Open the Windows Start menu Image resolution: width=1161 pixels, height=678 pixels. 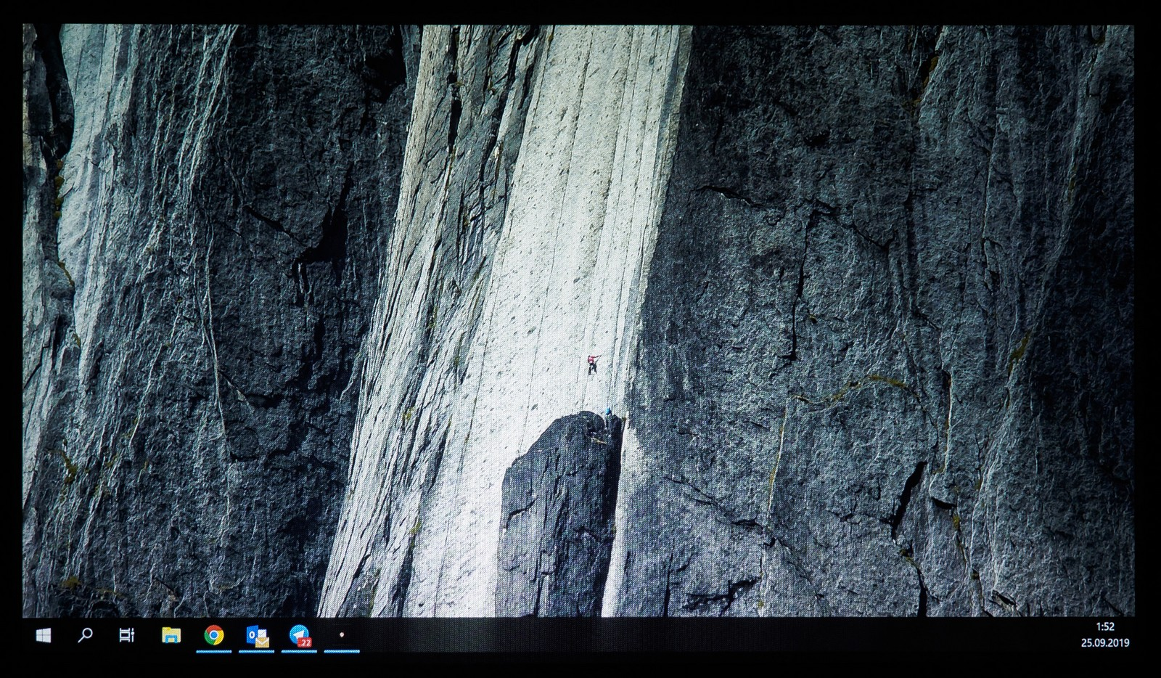coord(44,636)
